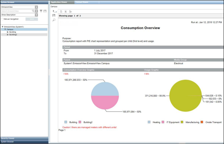Expand the Building2 tree node
Screen dimensions: 224x144
(8, 35)
